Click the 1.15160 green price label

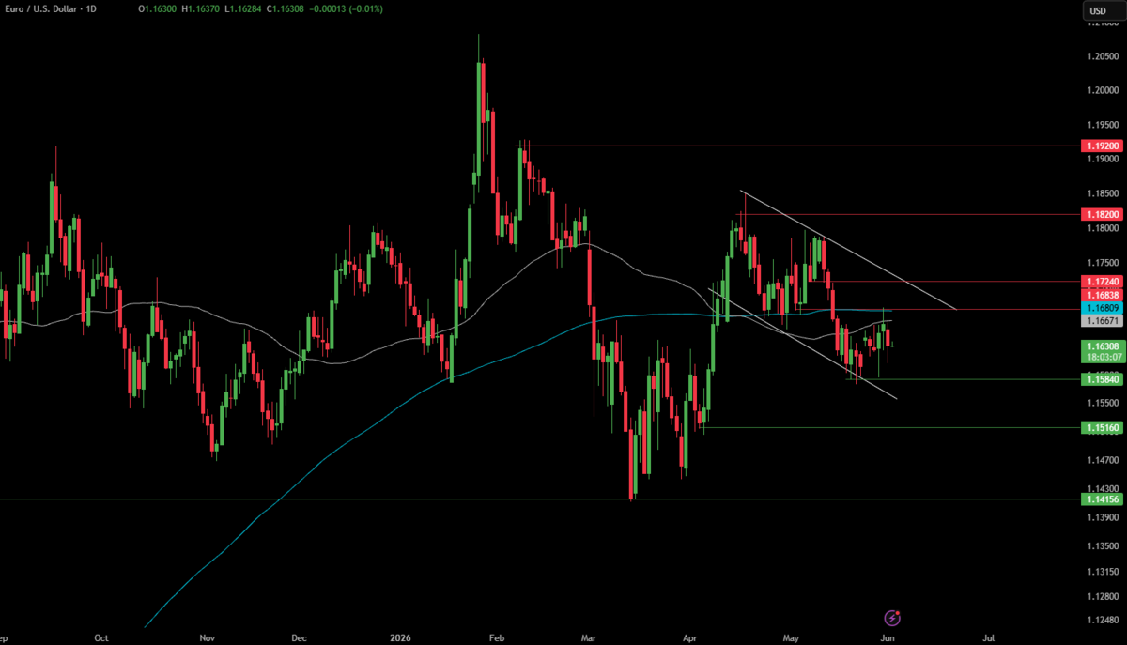coord(1102,427)
